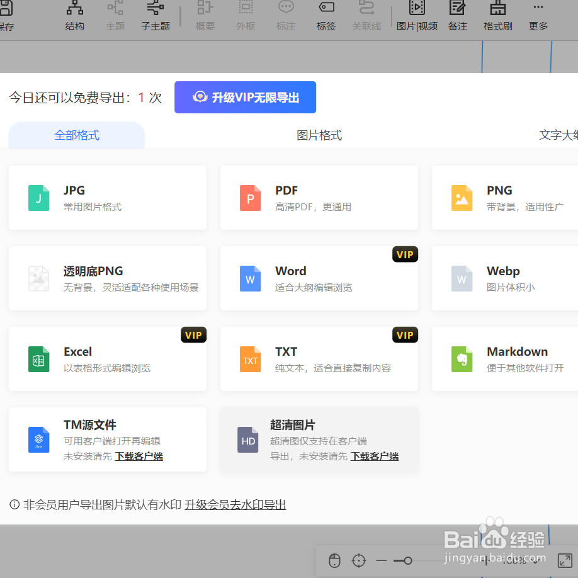This screenshot has height=578, width=578.
Task: Switch to 图片格式 tab
Action: tap(319, 135)
